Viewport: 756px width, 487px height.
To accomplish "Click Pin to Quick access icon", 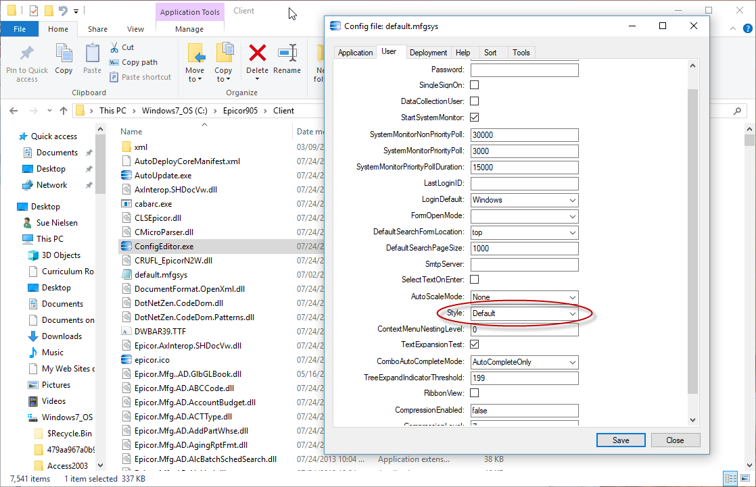I will coord(26,53).
